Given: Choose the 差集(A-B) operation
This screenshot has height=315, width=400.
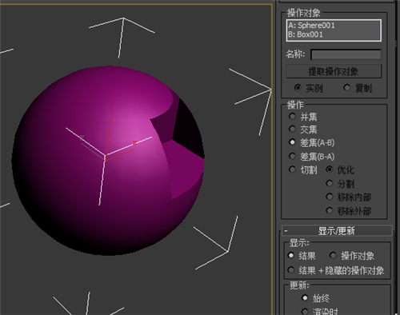Looking at the screenshot, I should point(292,142).
